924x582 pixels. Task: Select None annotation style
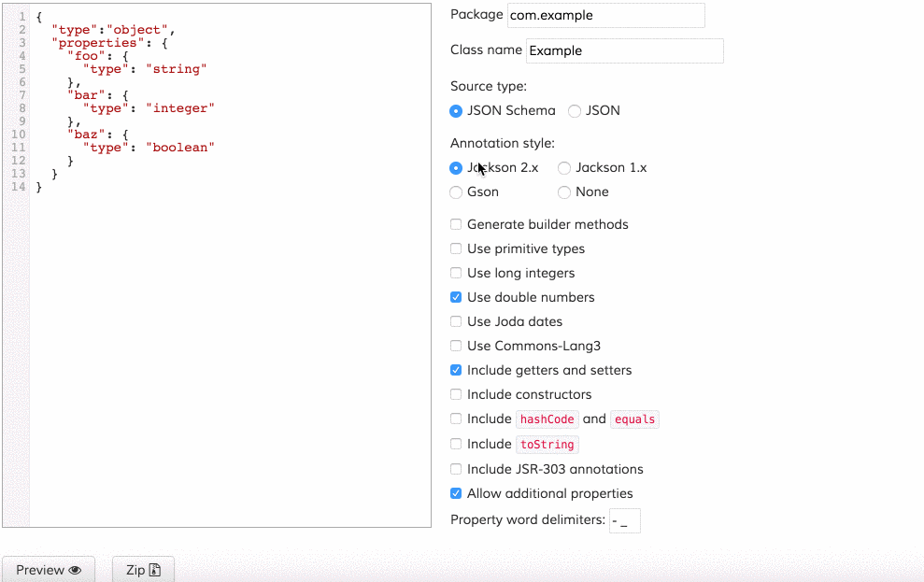pyautogui.click(x=564, y=192)
